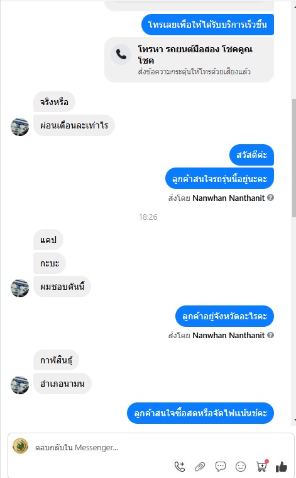Screen dimensions: 296x478
Task: Click customer avatar next to ผ่อนเดือนละเท่าไร
Action: click(19, 127)
